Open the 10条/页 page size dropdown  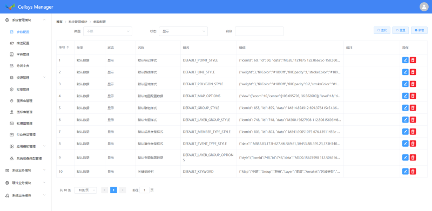[85, 190]
